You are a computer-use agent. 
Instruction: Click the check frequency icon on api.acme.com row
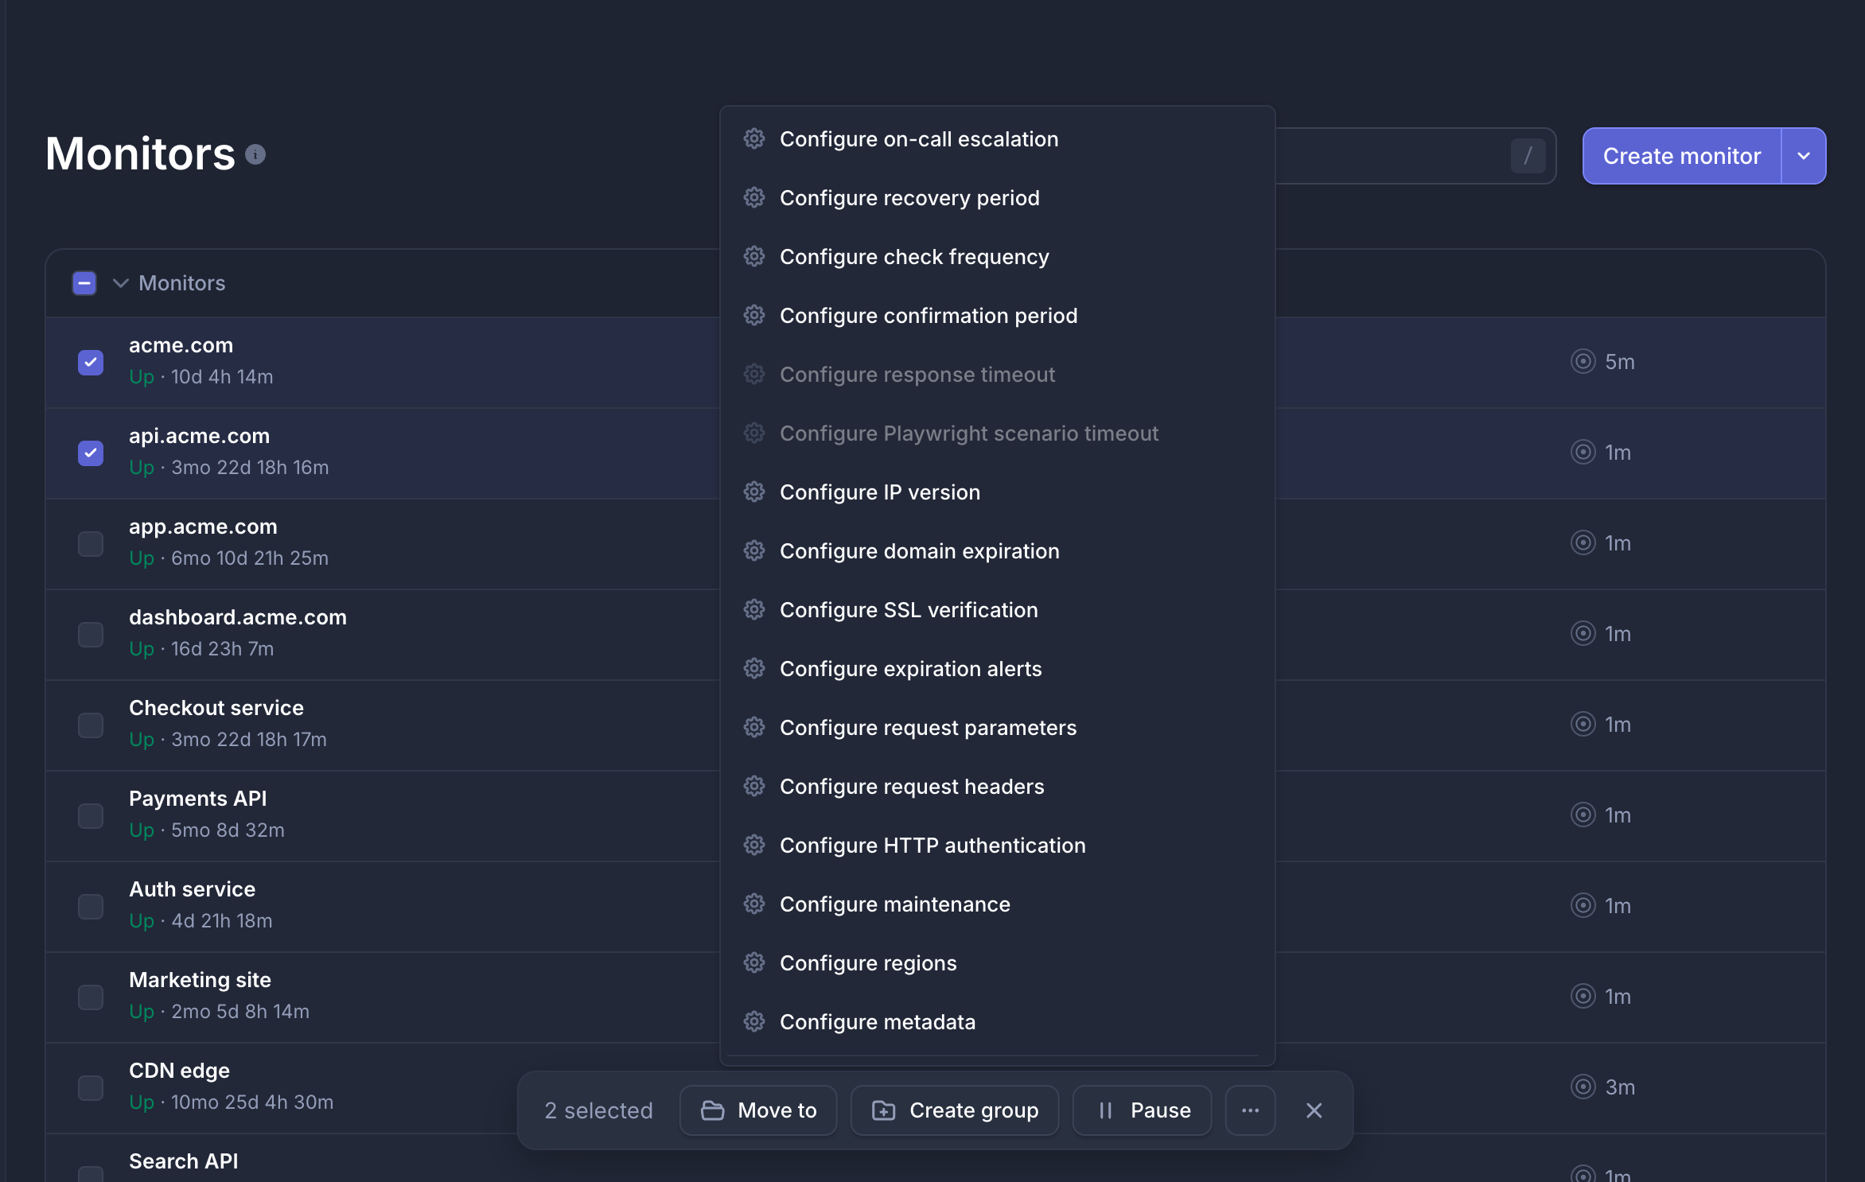pyautogui.click(x=1583, y=453)
